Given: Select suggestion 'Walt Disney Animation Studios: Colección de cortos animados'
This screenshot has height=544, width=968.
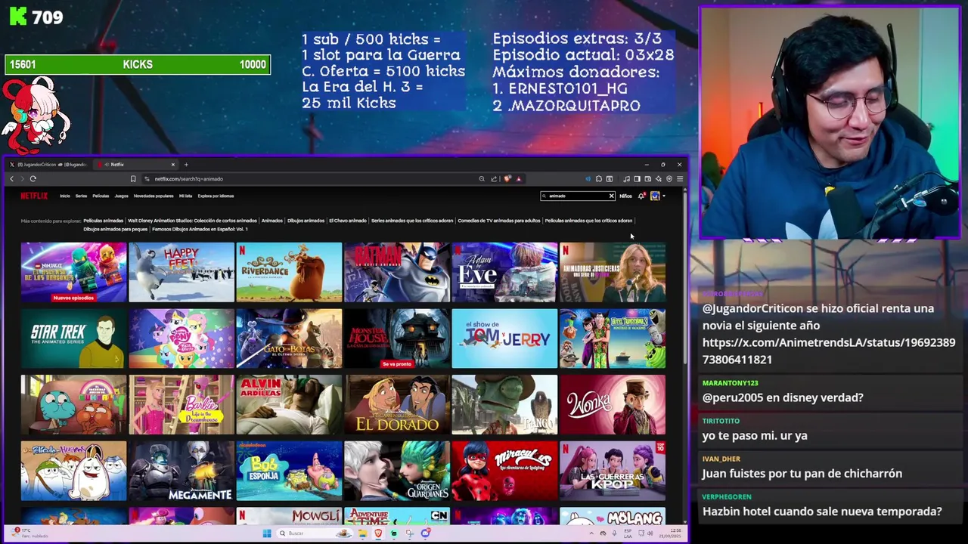Looking at the screenshot, I should coord(192,221).
